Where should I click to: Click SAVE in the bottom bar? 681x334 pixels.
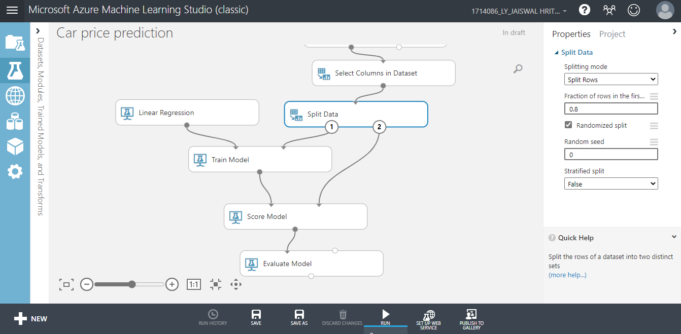pos(256,318)
